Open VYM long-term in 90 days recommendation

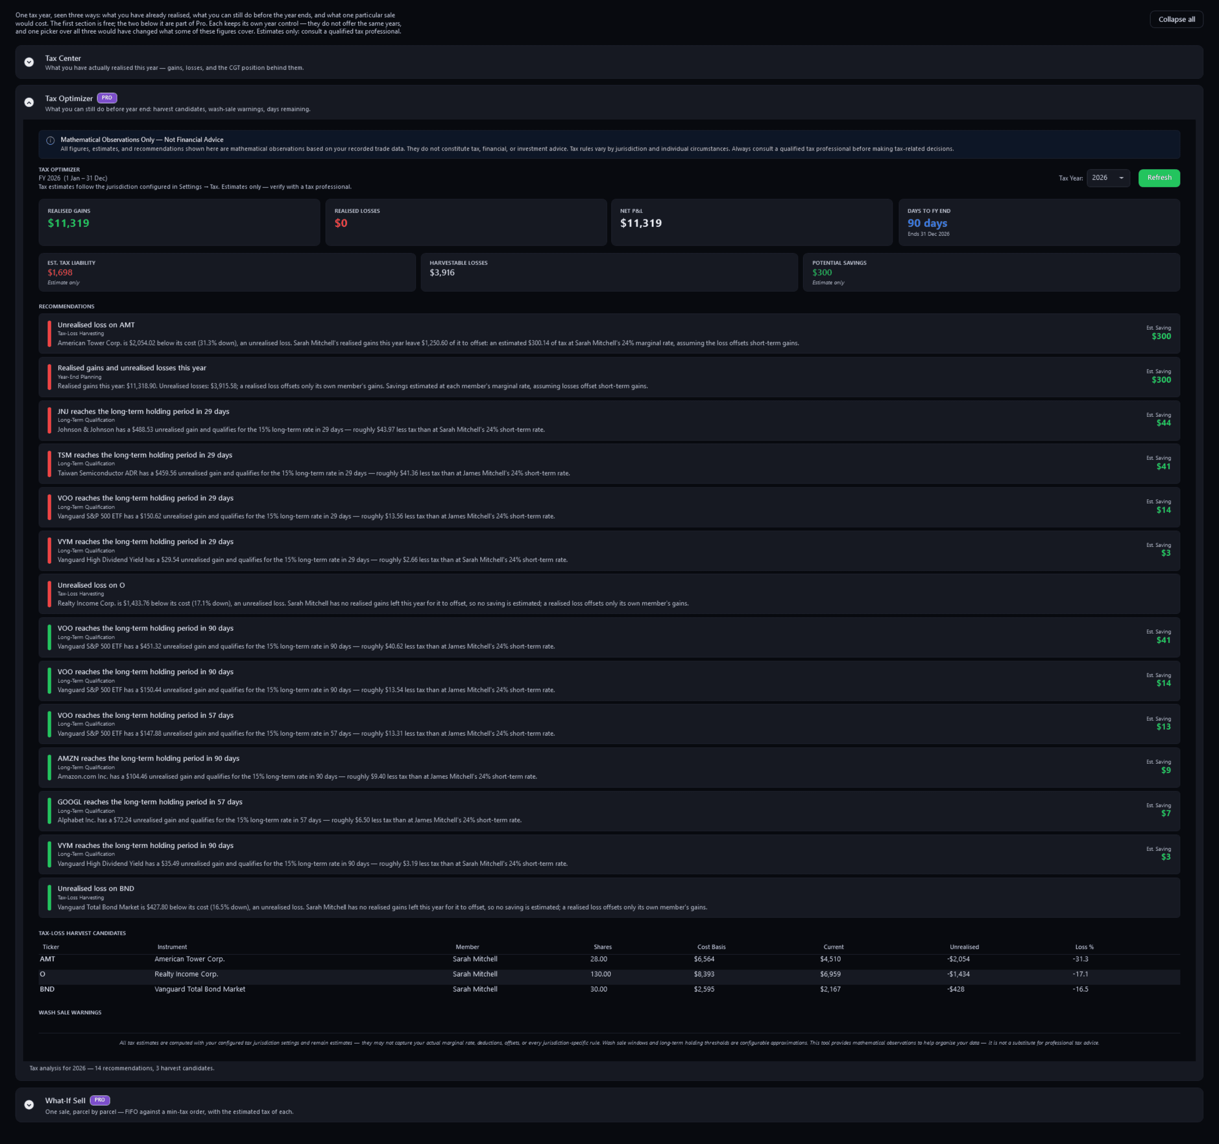608,854
